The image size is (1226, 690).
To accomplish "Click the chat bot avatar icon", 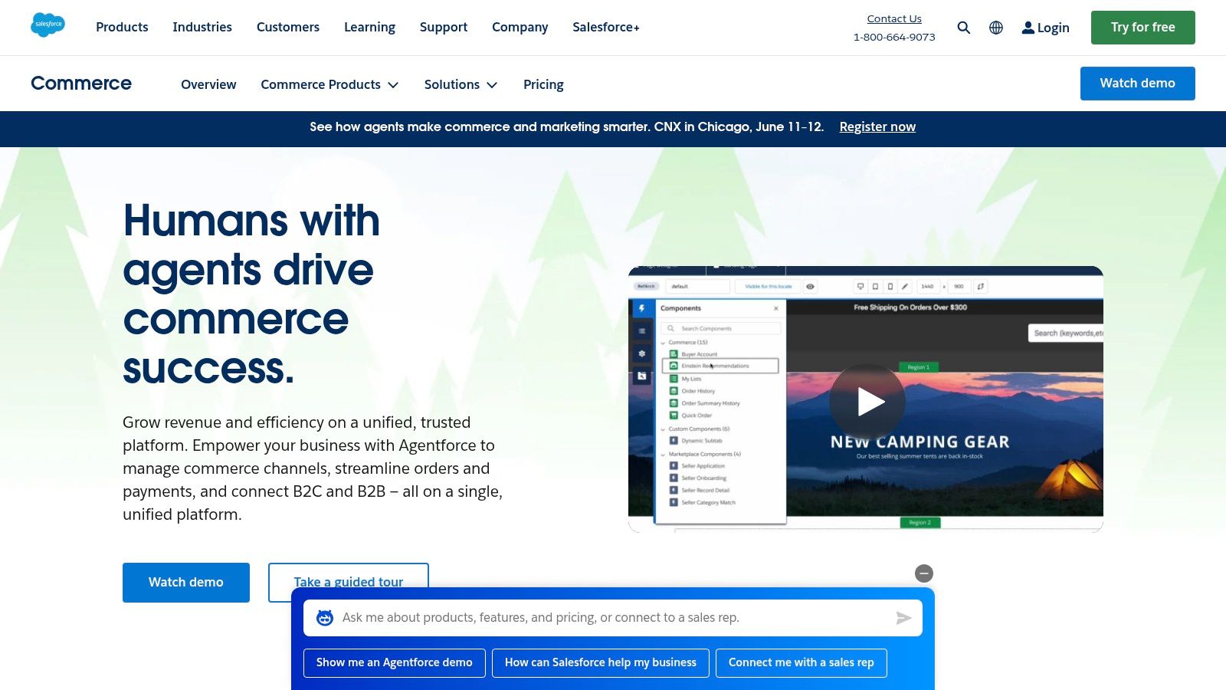I will tap(325, 618).
